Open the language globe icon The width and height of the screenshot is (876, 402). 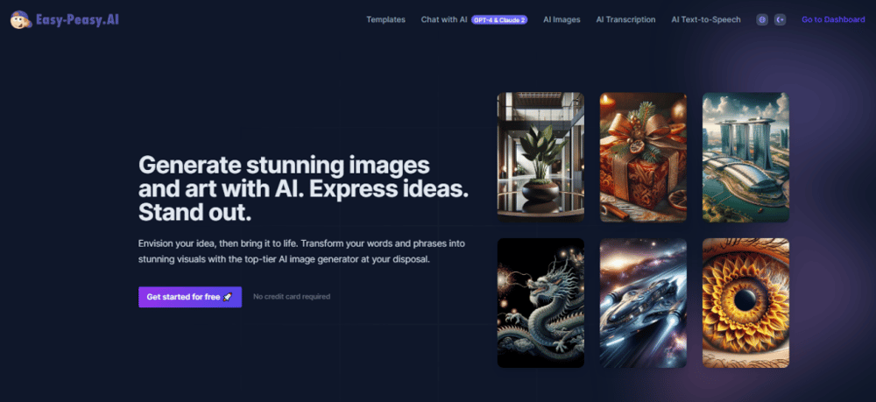[x=762, y=19]
